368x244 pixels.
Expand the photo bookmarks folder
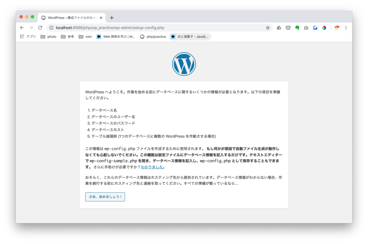(49, 37)
